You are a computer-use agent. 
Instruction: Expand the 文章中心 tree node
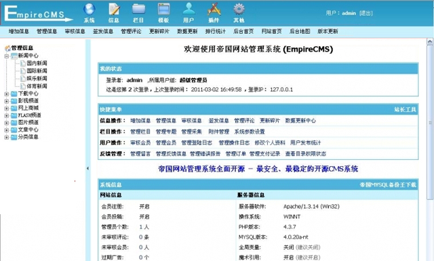7,129
